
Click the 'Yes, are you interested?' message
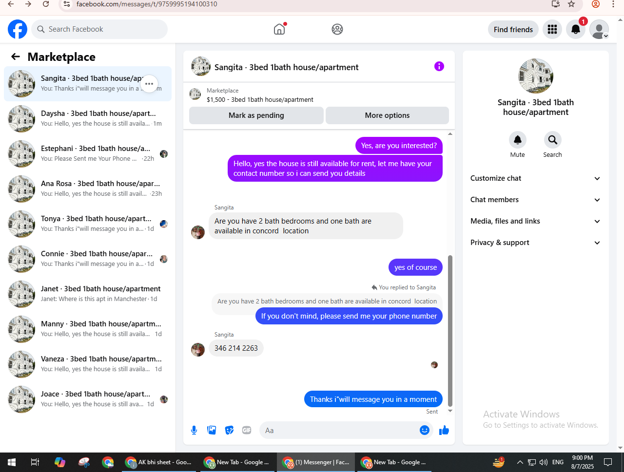pos(399,146)
